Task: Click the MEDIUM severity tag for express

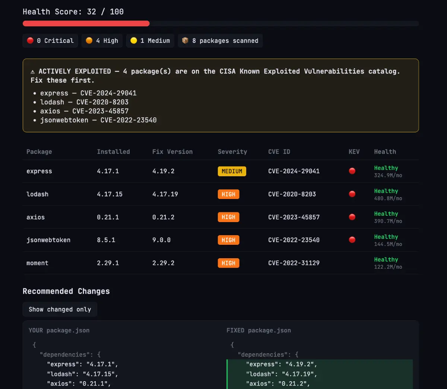Action: [x=232, y=171]
